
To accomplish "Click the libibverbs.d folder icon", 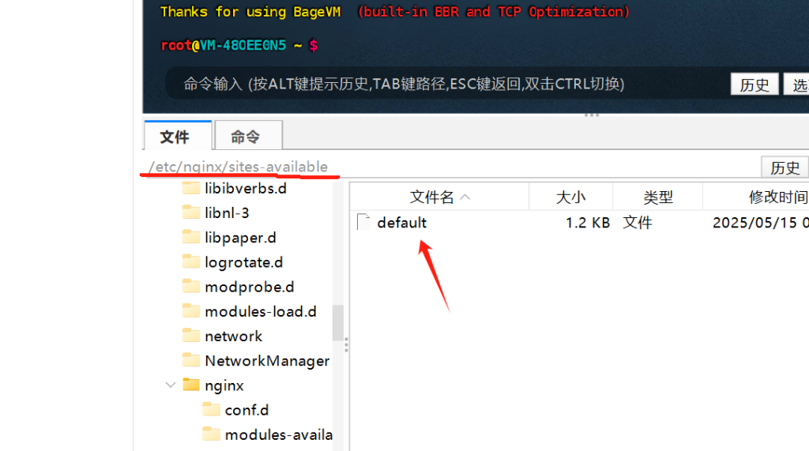I will (191, 187).
